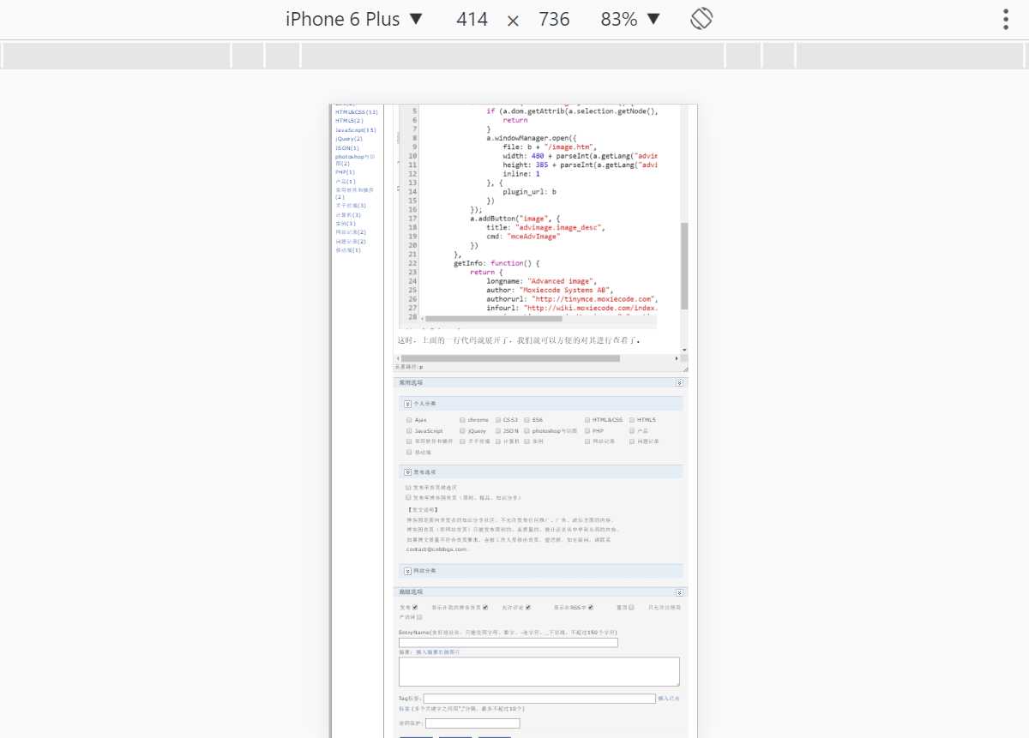The image size is (1029, 738).
Task: Toggle the 发布 publish checkbox
Action: click(415, 608)
